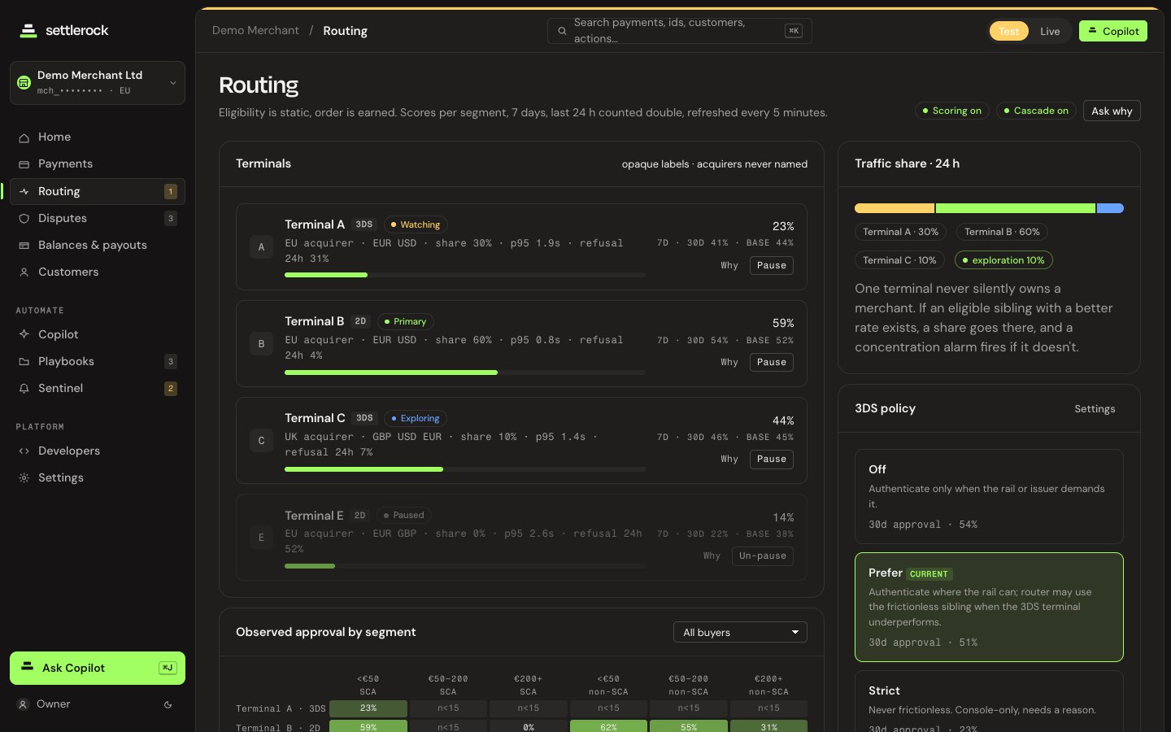1171x732 pixels.
Task: Open Home in the sidebar
Action: coord(98,137)
